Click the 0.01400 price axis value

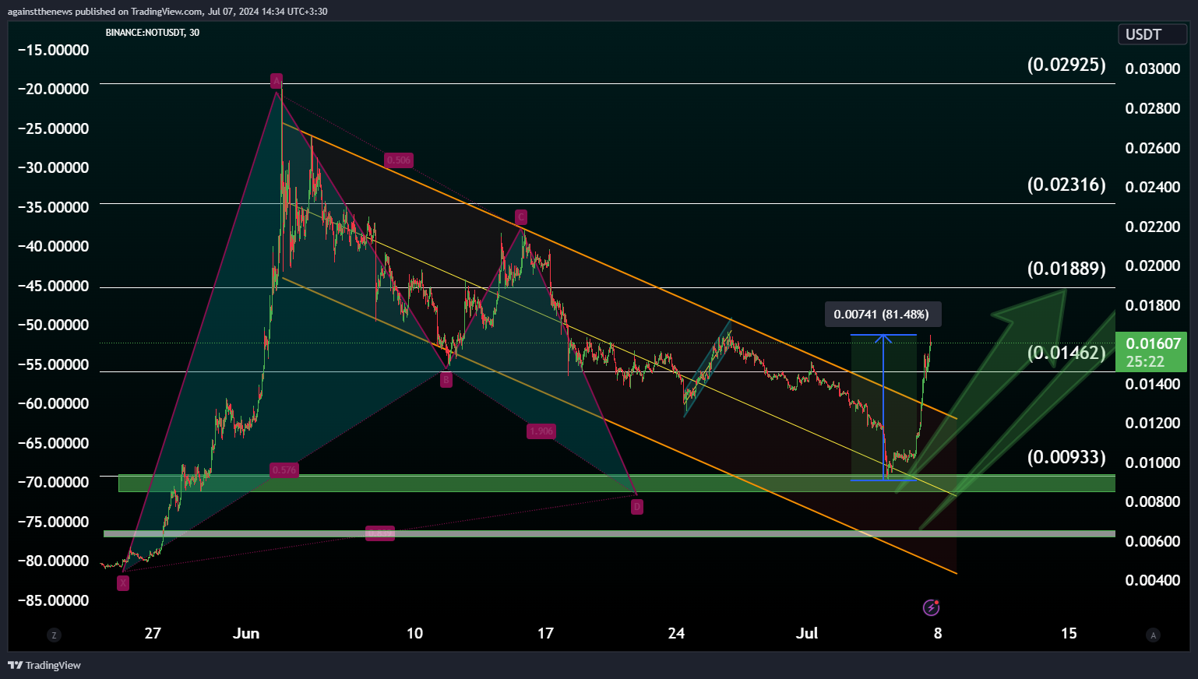coord(1153,384)
